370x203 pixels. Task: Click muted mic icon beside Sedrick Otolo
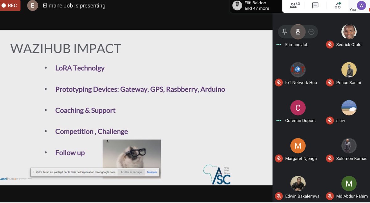click(x=330, y=45)
